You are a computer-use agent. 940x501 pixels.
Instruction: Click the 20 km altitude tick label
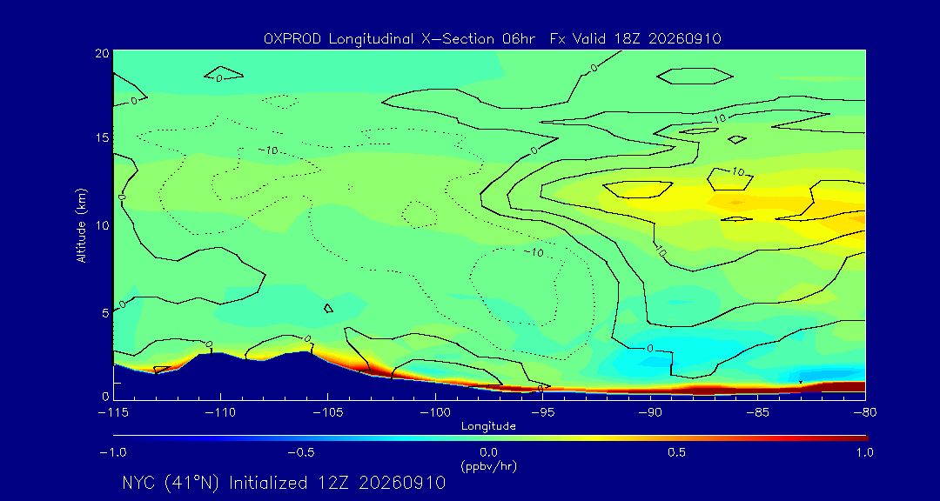click(x=102, y=53)
